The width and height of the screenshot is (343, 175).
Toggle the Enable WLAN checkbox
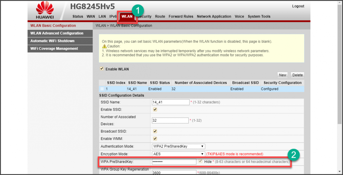pos(102,69)
